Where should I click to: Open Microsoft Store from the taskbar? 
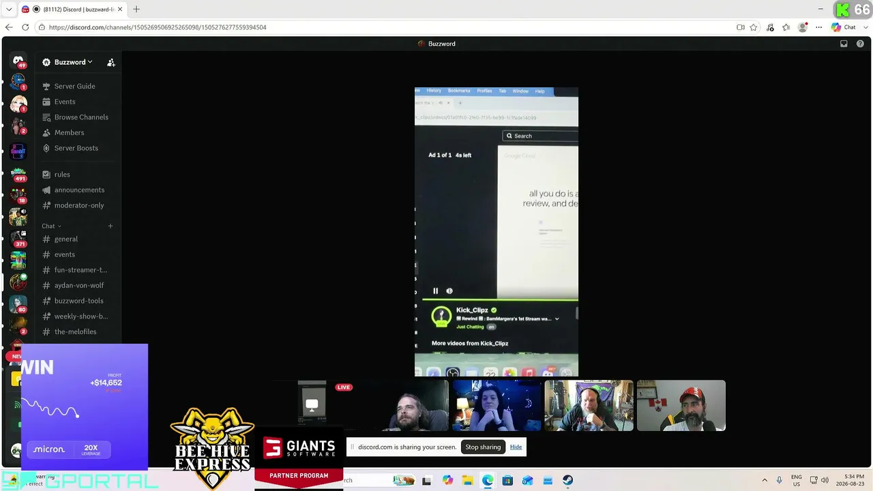coord(507,481)
